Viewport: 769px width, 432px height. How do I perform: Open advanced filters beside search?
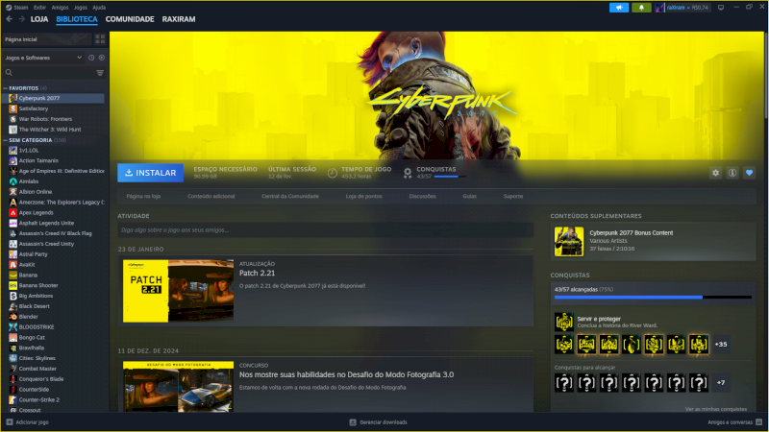coord(100,73)
